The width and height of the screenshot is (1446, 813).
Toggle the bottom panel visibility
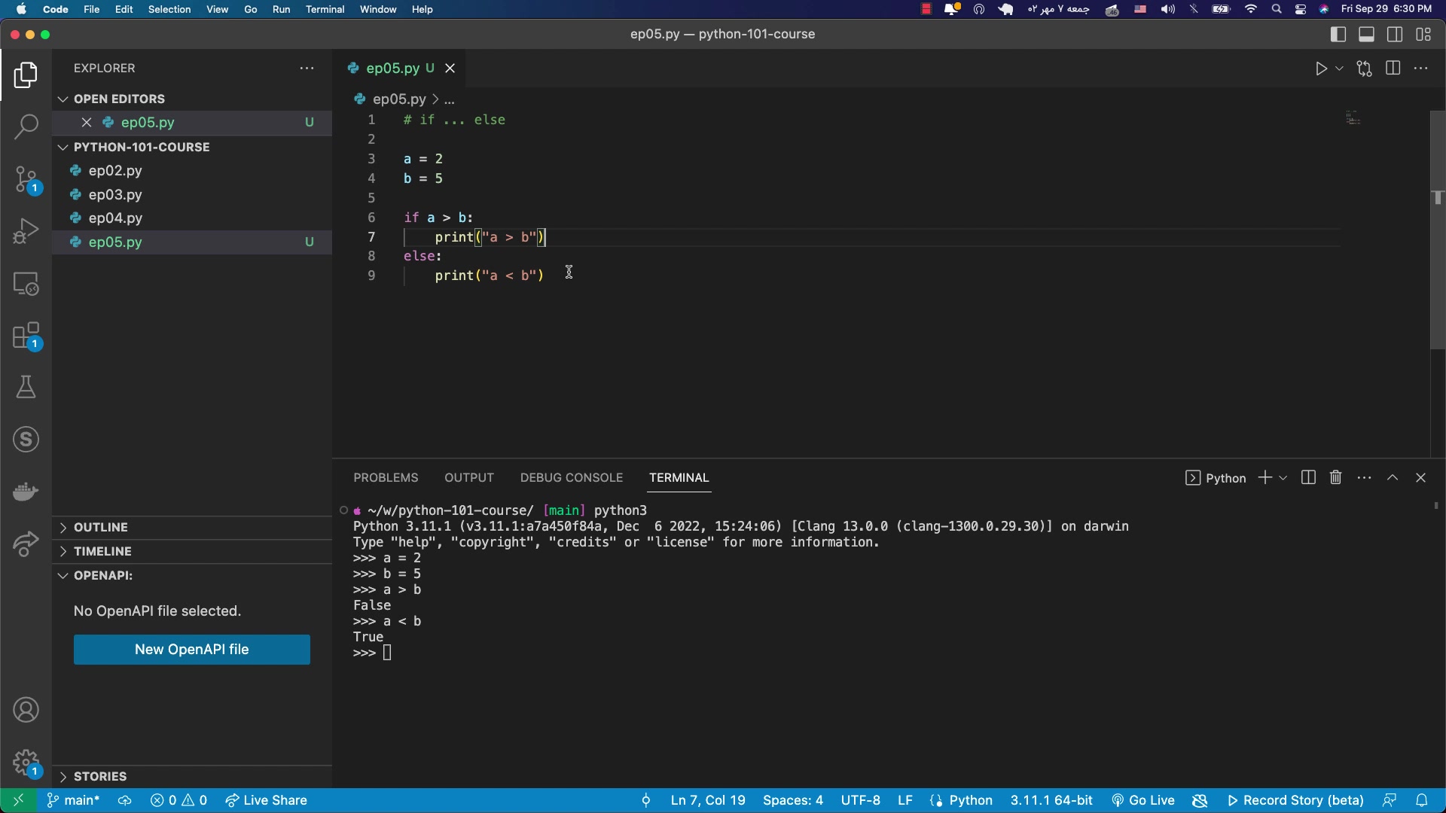[x=1366, y=35]
